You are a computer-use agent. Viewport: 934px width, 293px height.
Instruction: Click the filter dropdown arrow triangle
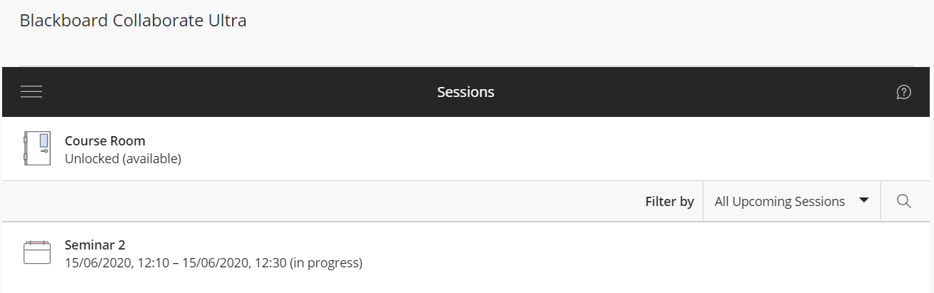point(864,201)
